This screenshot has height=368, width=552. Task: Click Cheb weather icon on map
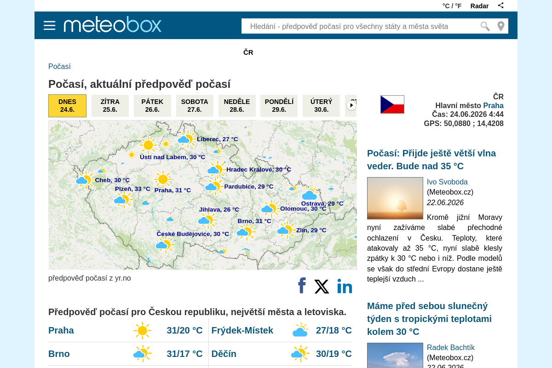85,180
